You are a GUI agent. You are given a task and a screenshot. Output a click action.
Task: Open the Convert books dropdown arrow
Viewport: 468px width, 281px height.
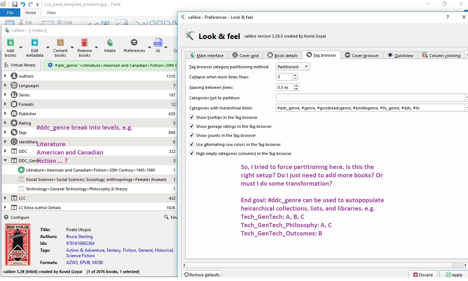pos(72,47)
